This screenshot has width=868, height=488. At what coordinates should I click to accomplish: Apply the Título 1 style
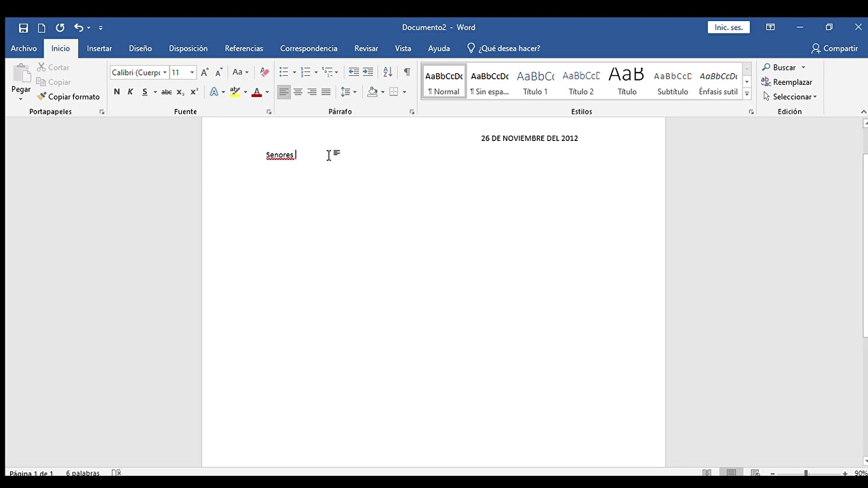535,81
